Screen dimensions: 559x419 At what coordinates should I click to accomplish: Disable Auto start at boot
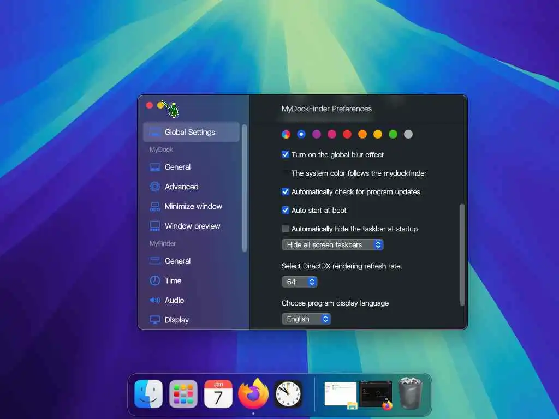click(x=285, y=210)
